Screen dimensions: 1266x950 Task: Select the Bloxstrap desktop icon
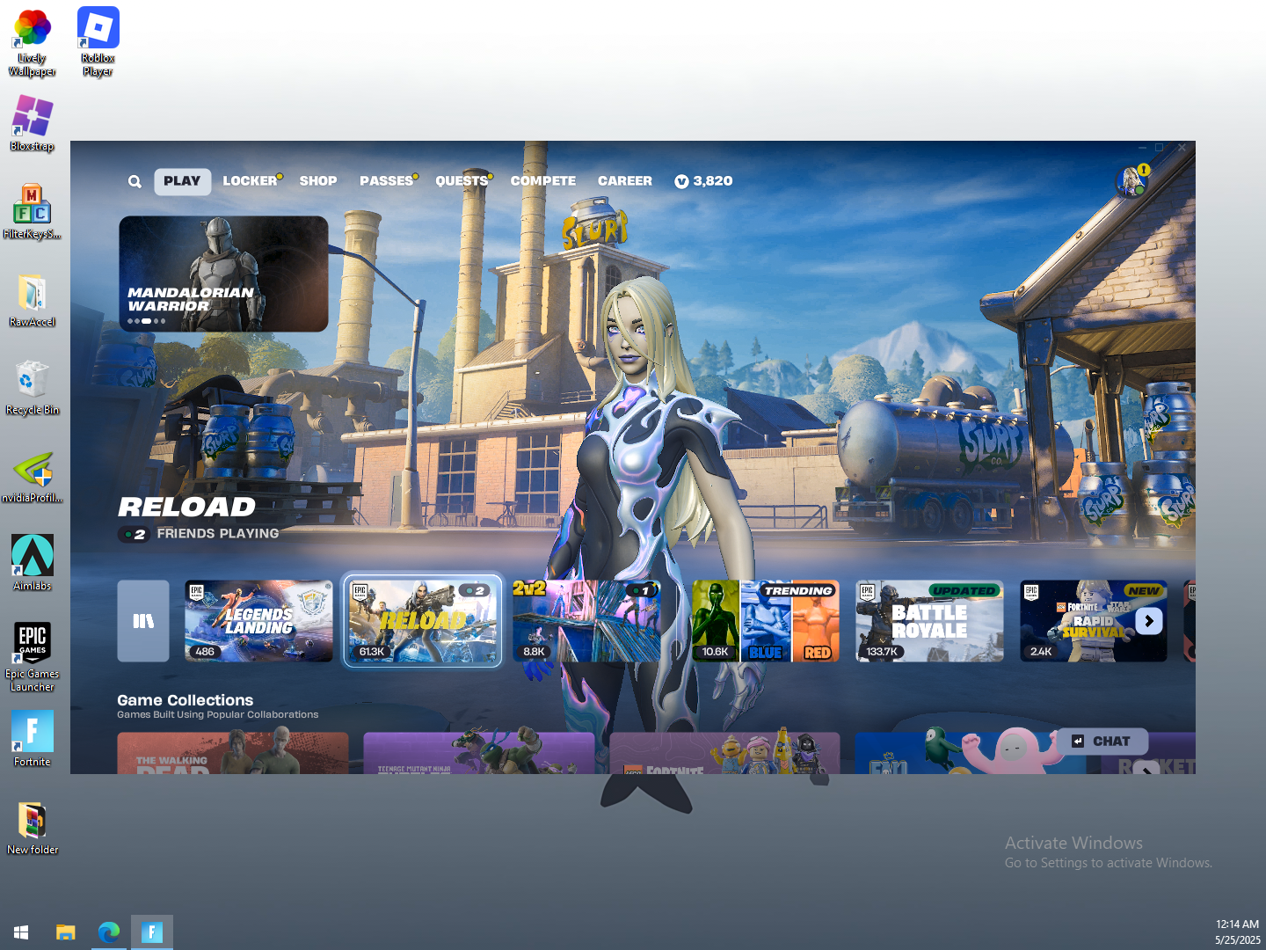point(33,124)
